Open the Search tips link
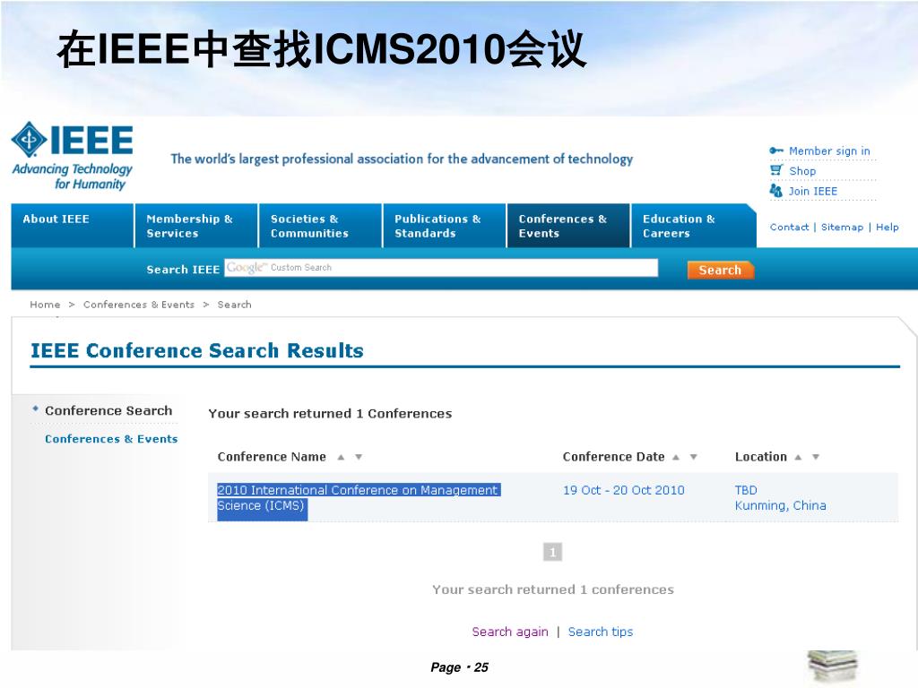 coord(601,632)
